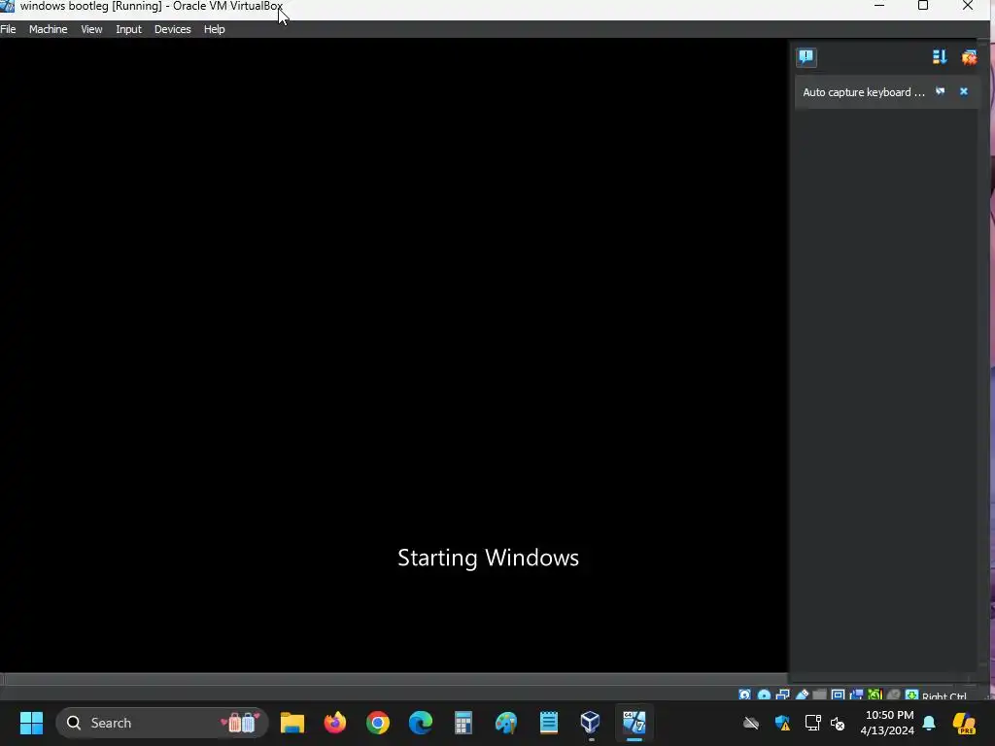995x746 pixels.
Task: Open the File menu
Action: pos(8,29)
